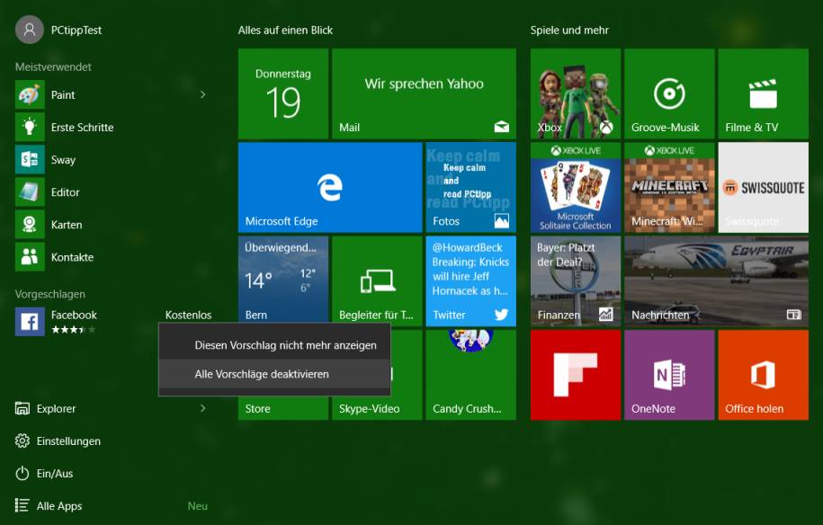Open the Swissquote tile

click(763, 187)
